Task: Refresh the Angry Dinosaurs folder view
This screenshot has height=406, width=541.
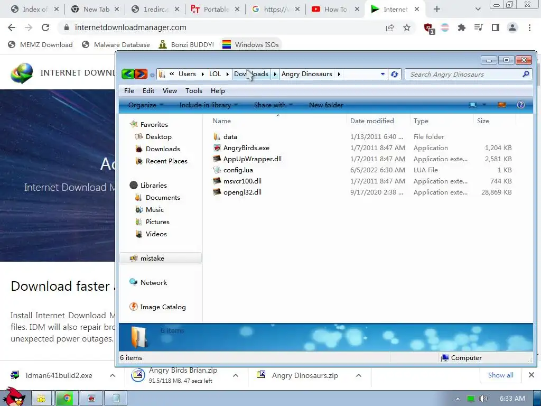Action: click(x=394, y=74)
